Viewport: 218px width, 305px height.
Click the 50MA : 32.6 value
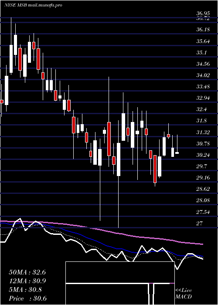click(x=27, y=272)
